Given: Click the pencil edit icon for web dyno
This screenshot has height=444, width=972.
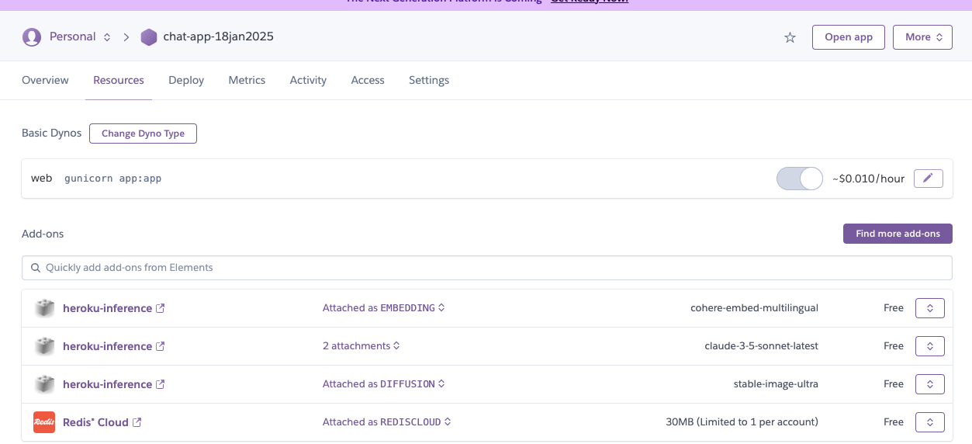Looking at the screenshot, I should [928, 179].
